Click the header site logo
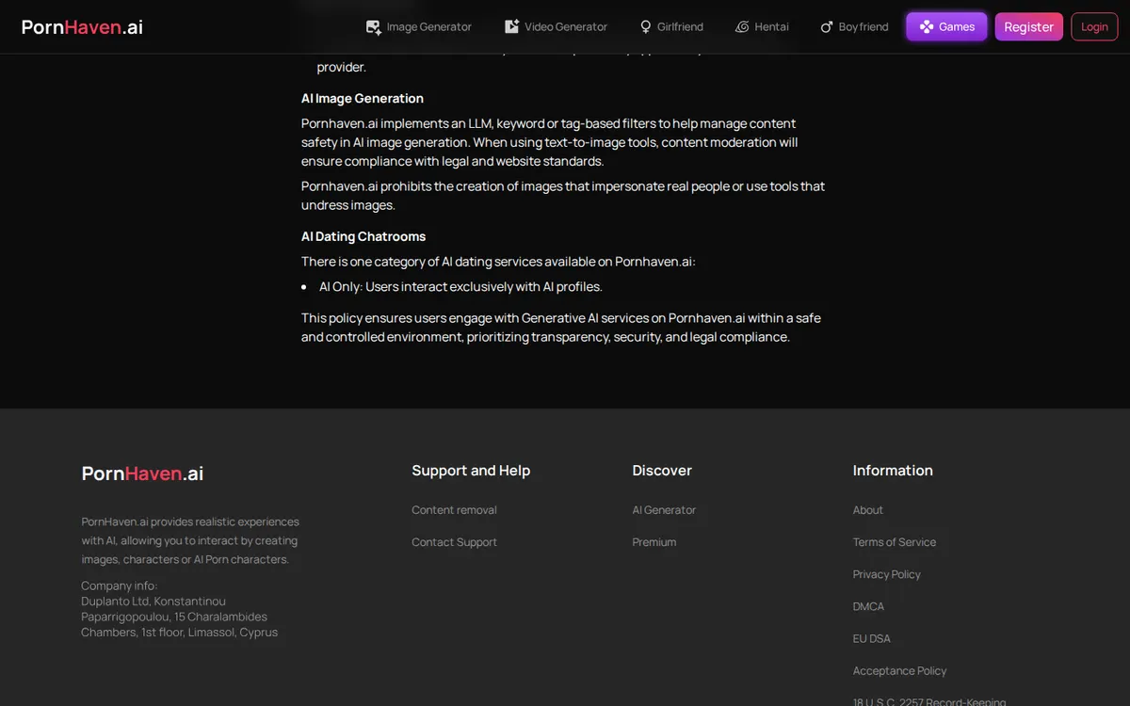1130x706 pixels. click(x=83, y=26)
